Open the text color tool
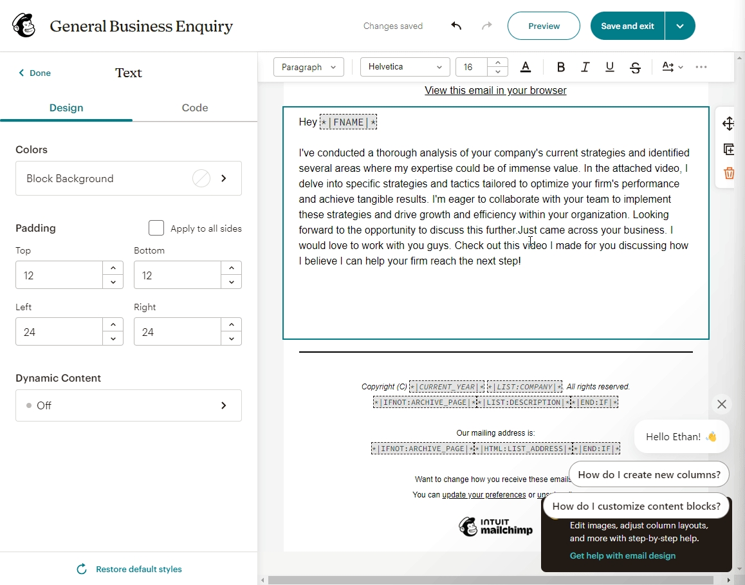Image resolution: width=745 pixels, height=585 pixels. pos(526,67)
